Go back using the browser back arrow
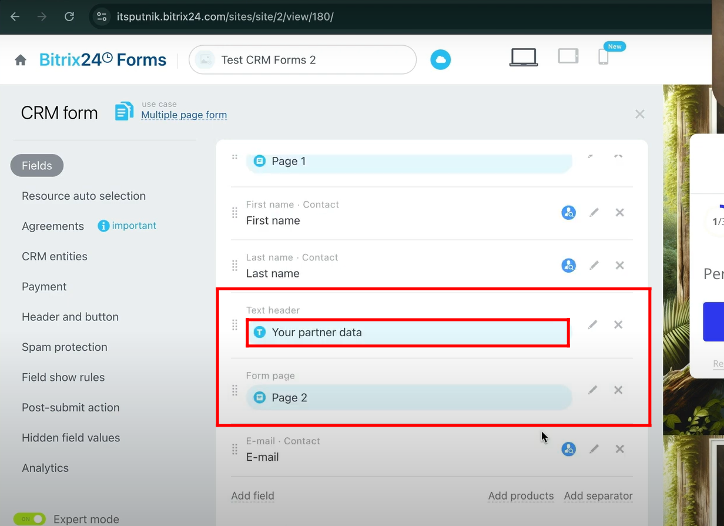 (x=15, y=16)
